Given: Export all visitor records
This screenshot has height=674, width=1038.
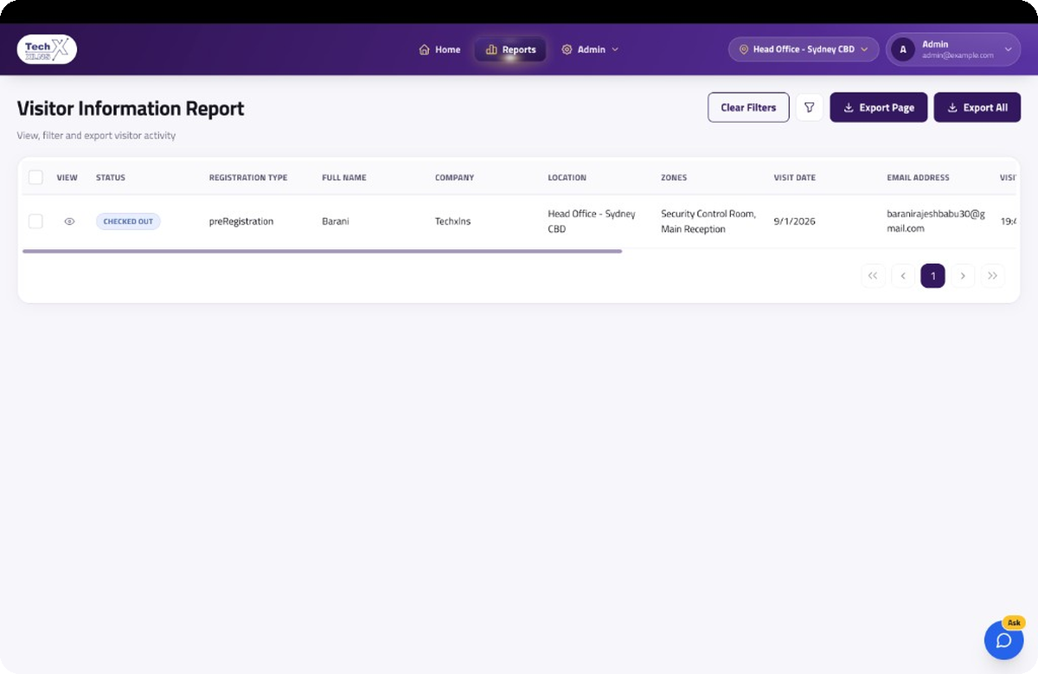Looking at the screenshot, I should coord(977,107).
